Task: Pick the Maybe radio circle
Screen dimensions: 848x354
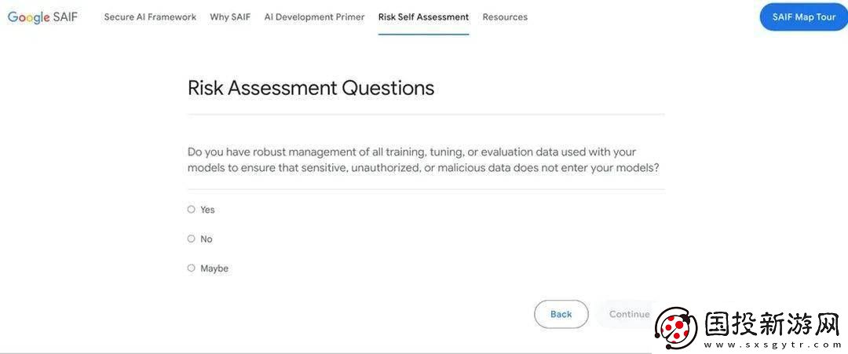Action: [191, 268]
